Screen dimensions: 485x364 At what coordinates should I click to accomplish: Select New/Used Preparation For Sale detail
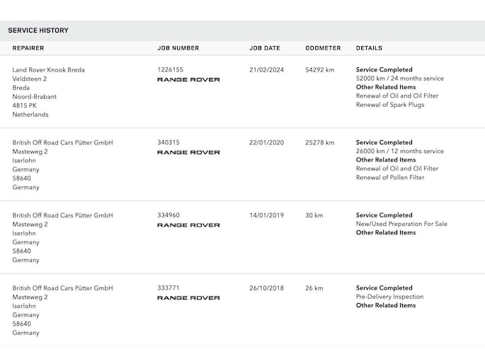pyautogui.click(x=401, y=224)
